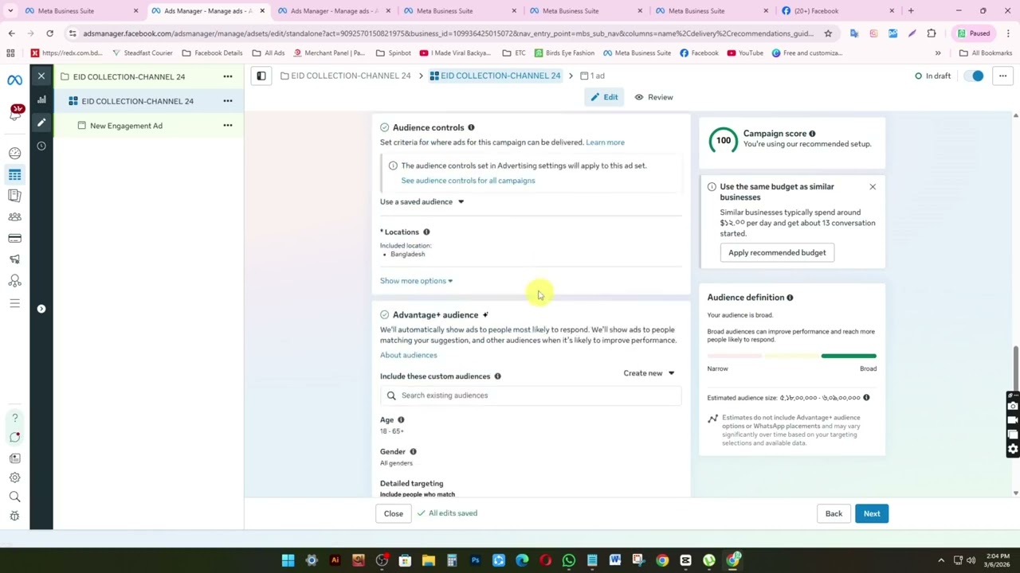Show info tooltip for Audience definition
This screenshot has height=573, width=1020.
click(x=790, y=298)
